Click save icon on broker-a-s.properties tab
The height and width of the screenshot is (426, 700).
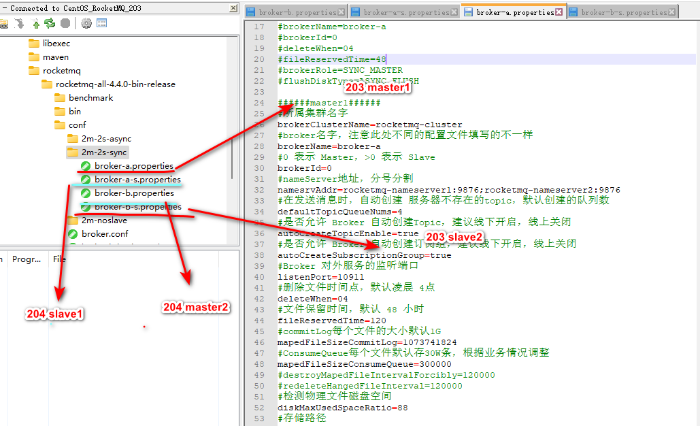356,12
